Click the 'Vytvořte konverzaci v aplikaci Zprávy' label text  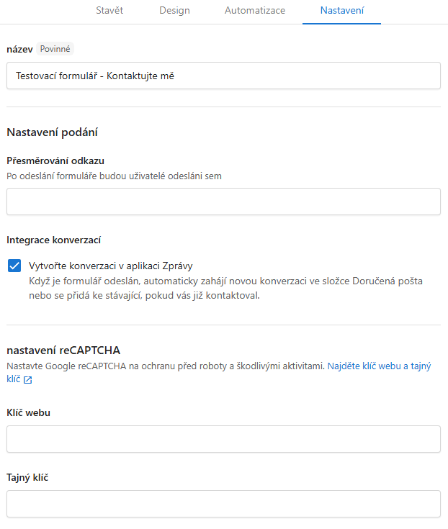point(111,265)
